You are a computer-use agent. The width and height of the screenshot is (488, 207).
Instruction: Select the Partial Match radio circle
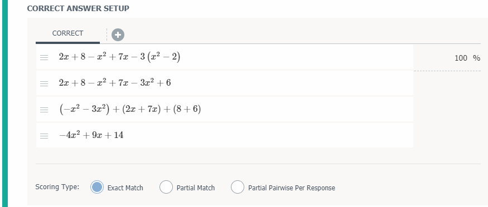166,187
